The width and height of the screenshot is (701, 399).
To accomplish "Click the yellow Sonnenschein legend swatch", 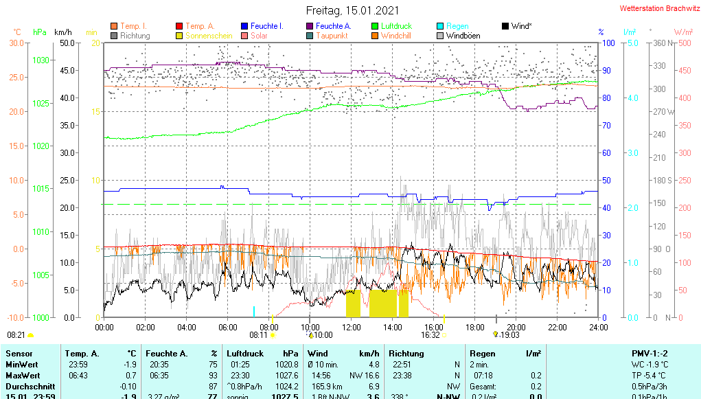I will [180, 36].
